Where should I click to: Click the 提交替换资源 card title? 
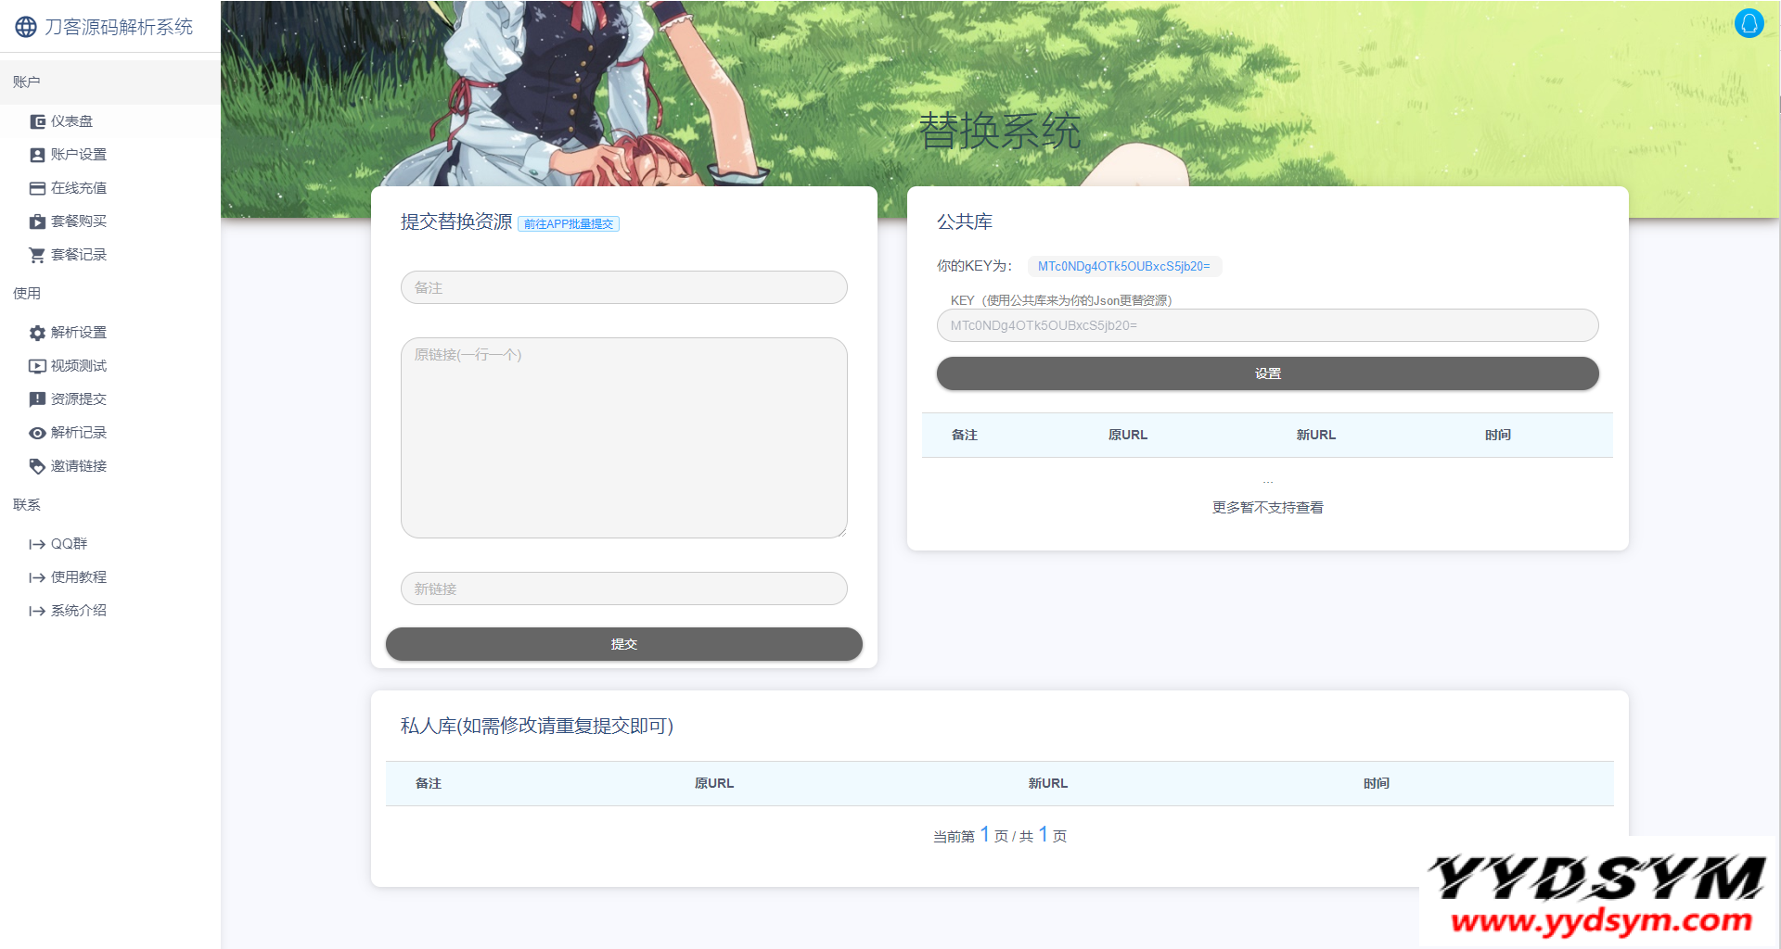[456, 221]
